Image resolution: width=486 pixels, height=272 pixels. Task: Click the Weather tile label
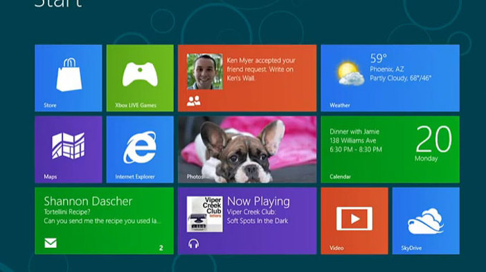(x=340, y=106)
